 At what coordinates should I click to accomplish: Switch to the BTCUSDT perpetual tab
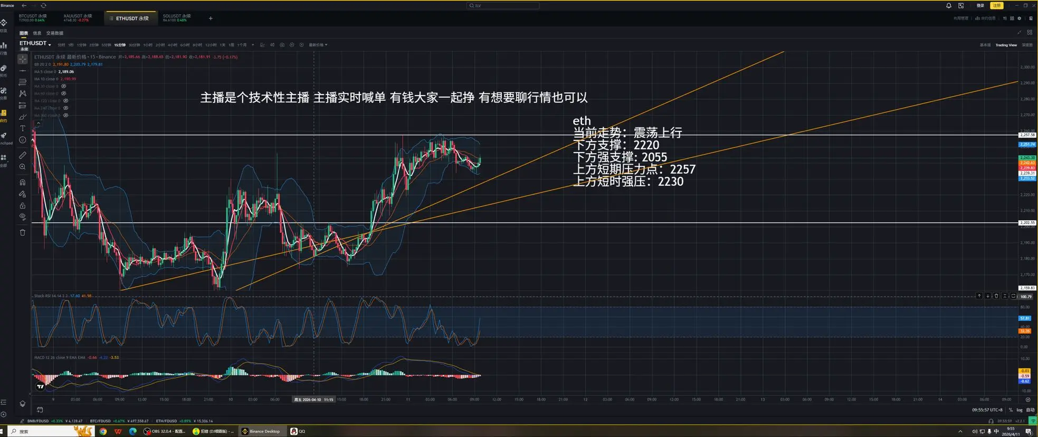(33, 18)
